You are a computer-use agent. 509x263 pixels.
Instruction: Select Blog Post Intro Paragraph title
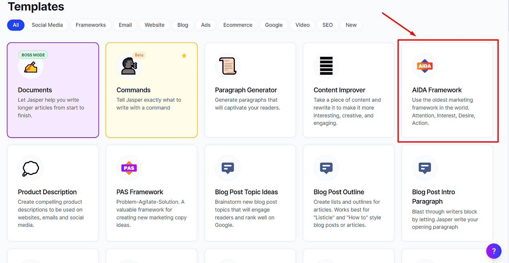pos(433,197)
